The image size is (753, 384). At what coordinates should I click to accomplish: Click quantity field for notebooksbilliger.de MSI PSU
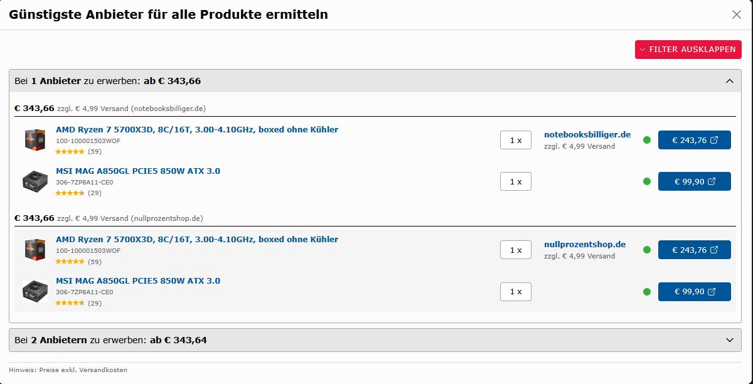tap(515, 182)
